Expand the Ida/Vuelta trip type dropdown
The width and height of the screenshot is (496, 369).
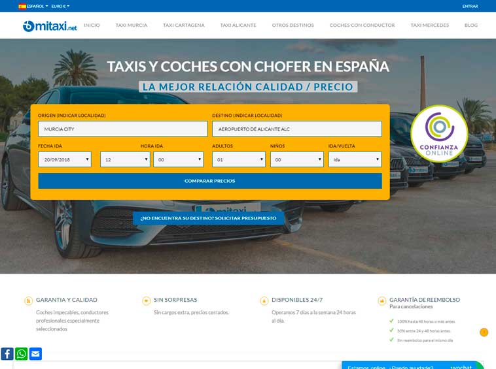point(355,159)
